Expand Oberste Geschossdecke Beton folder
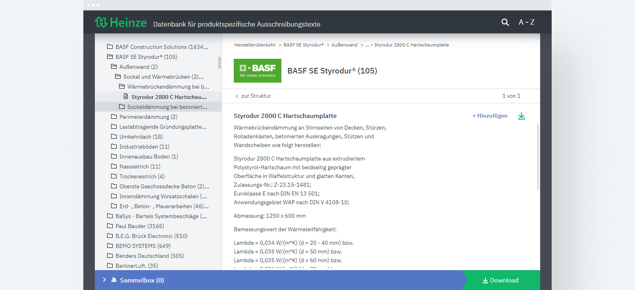 (x=160, y=186)
